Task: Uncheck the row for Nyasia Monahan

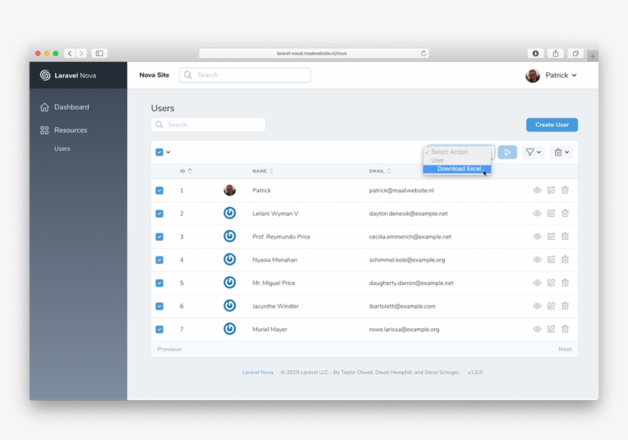Action: [159, 260]
